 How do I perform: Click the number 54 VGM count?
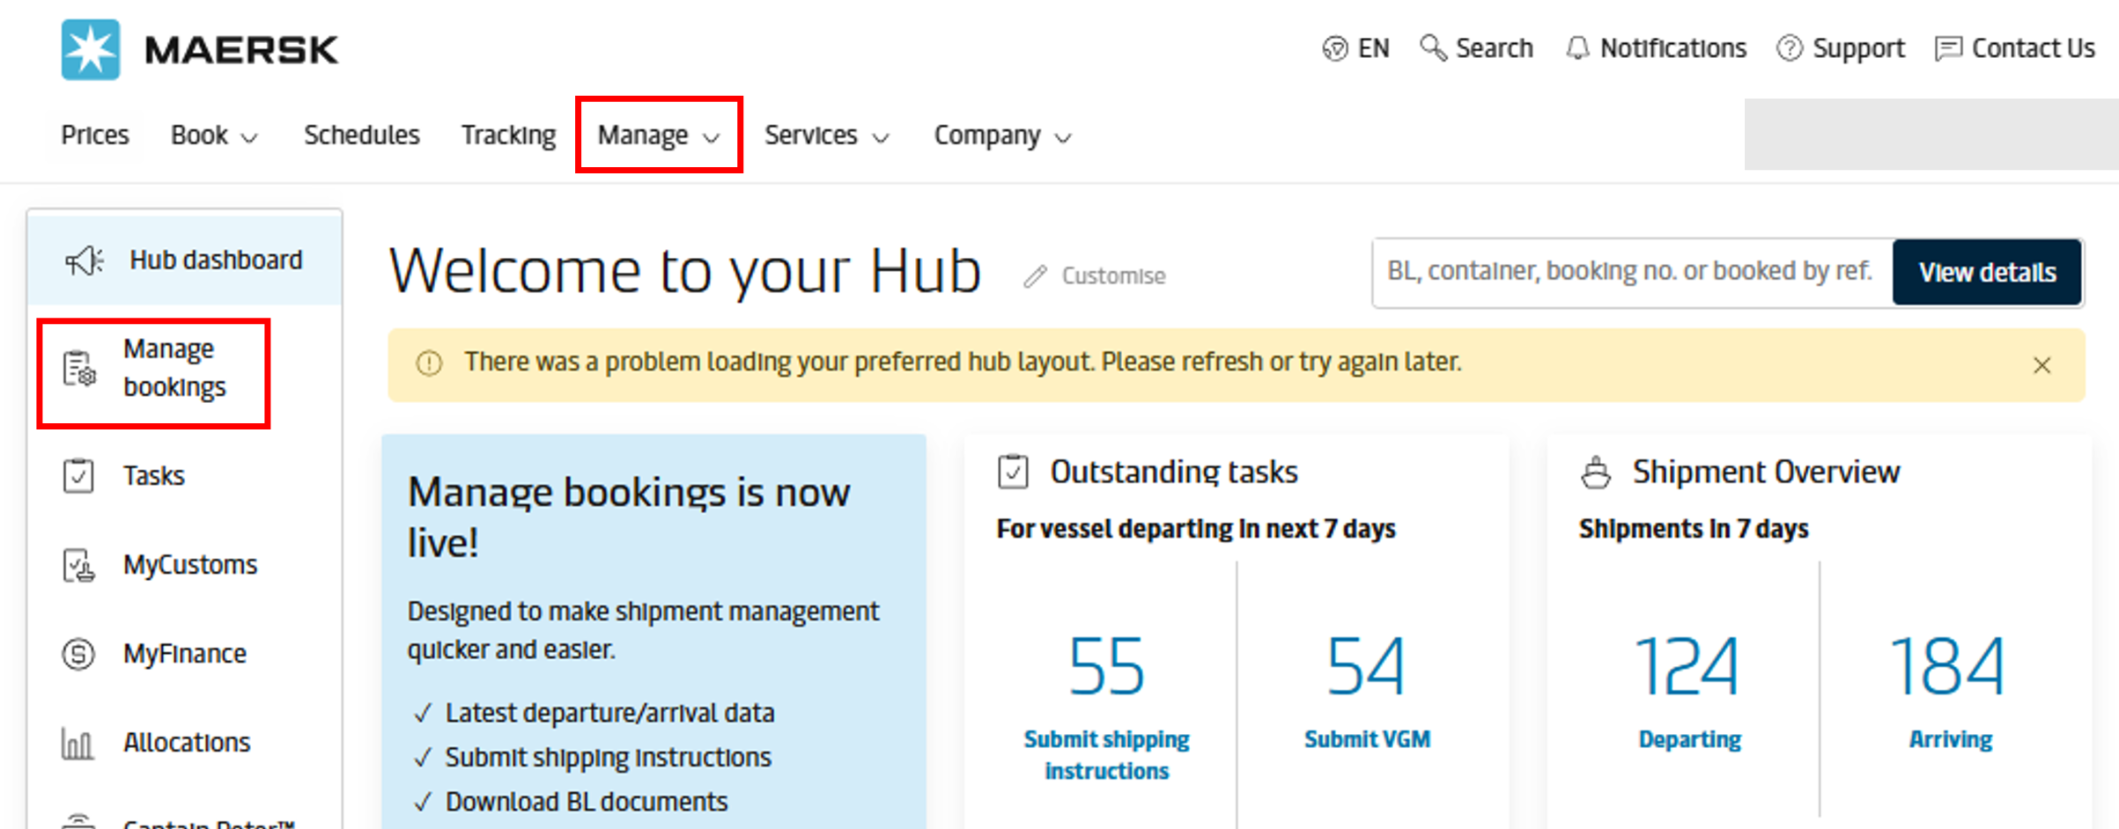point(1366,667)
